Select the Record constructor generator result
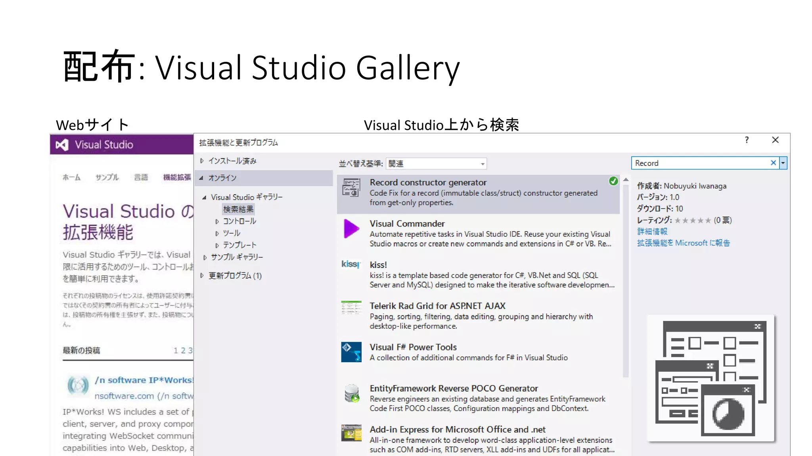The width and height of the screenshot is (812, 456). (x=478, y=194)
